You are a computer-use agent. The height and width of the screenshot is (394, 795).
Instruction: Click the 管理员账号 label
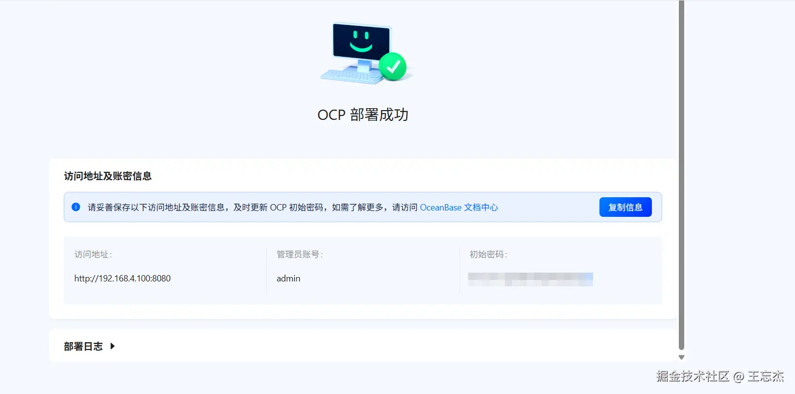[299, 255]
